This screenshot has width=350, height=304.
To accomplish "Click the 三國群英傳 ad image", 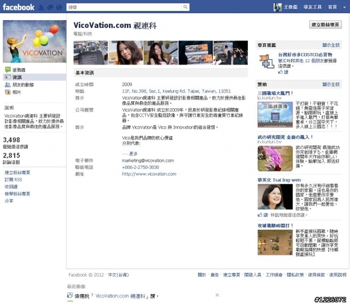I will click(275, 114).
